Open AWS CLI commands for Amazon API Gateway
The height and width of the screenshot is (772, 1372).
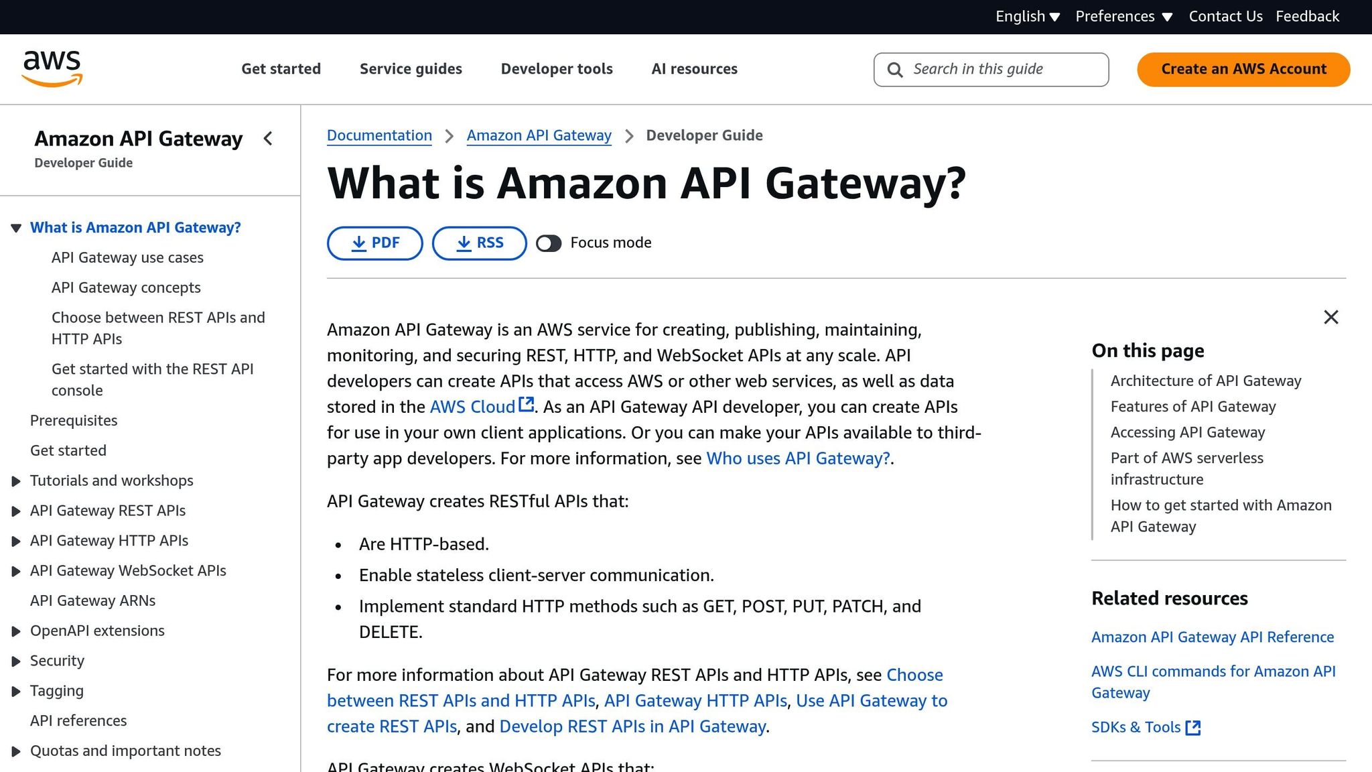1213,682
